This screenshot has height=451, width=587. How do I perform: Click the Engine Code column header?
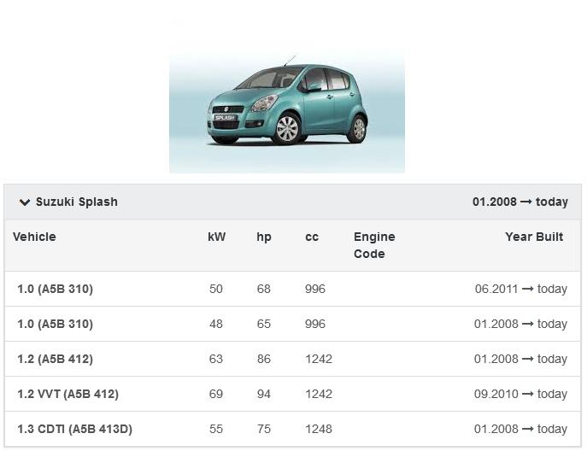(374, 245)
